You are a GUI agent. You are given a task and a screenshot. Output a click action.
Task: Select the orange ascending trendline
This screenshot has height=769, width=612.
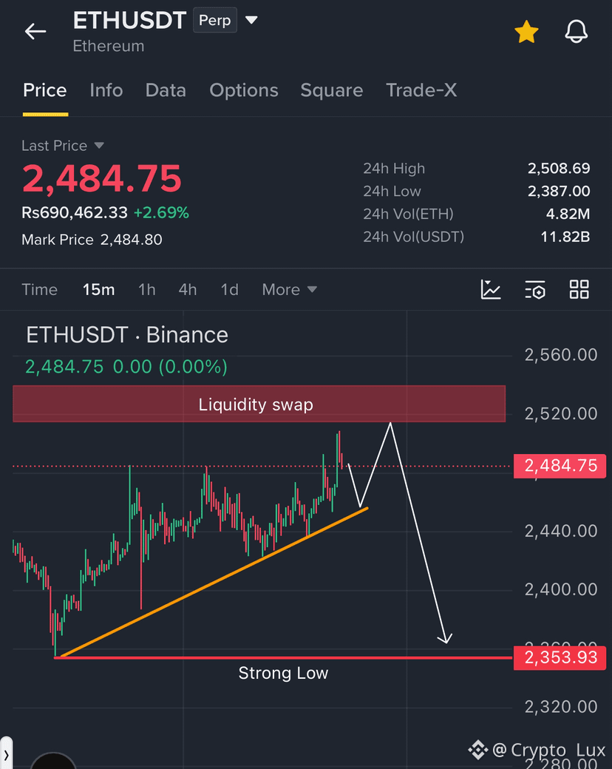pyautogui.click(x=214, y=582)
